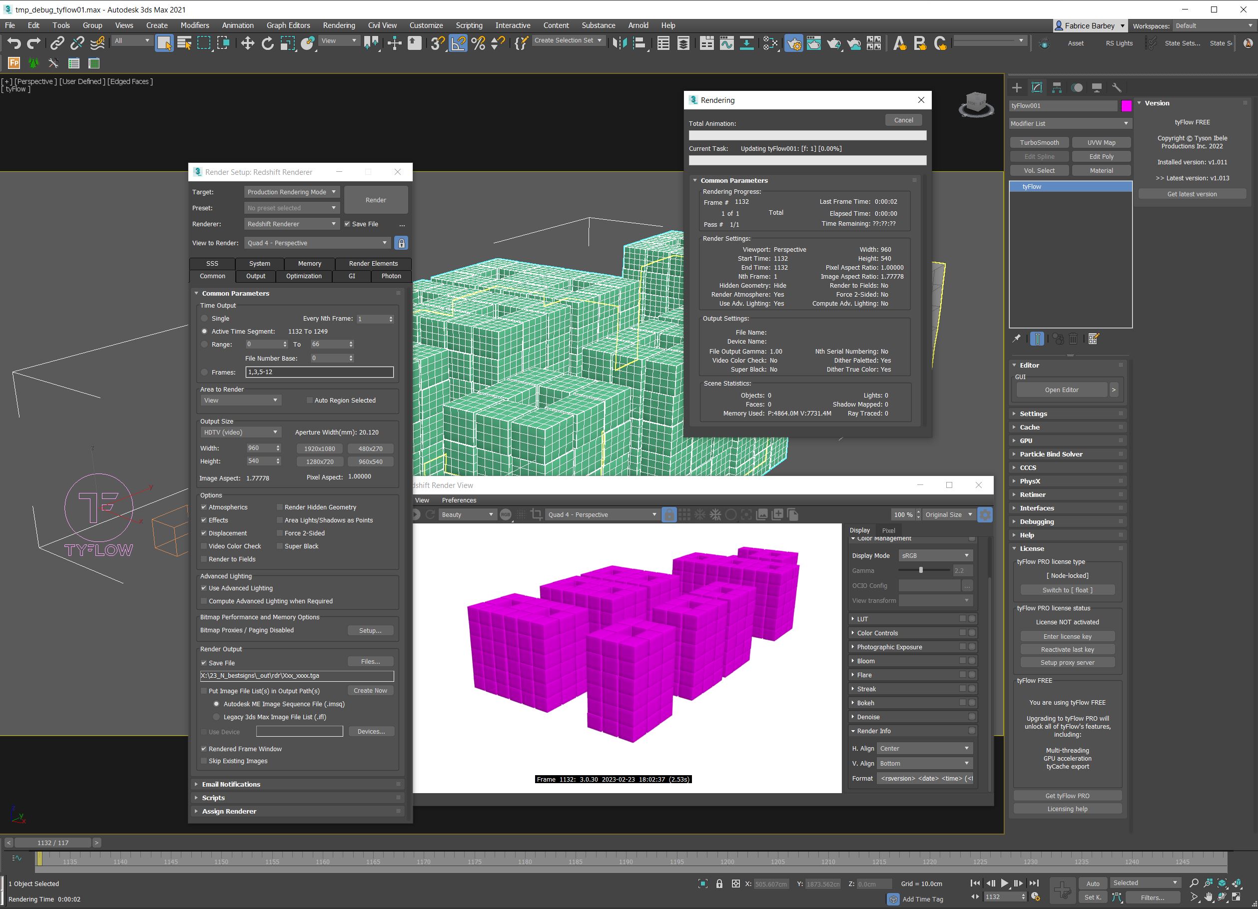The height and width of the screenshot is (909, 1258).
Task: Click Zoom Extents All navigation icon
Action: (x=1237, y=884)
